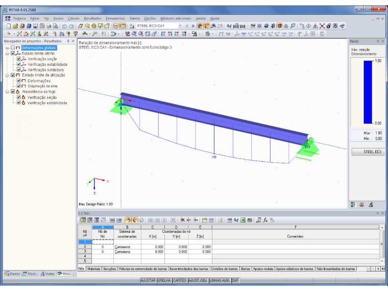Toggle Verificação estabilidade under Estado limite último
The height and width of the screenshot is (291, 388).
(x=18, y=64)
